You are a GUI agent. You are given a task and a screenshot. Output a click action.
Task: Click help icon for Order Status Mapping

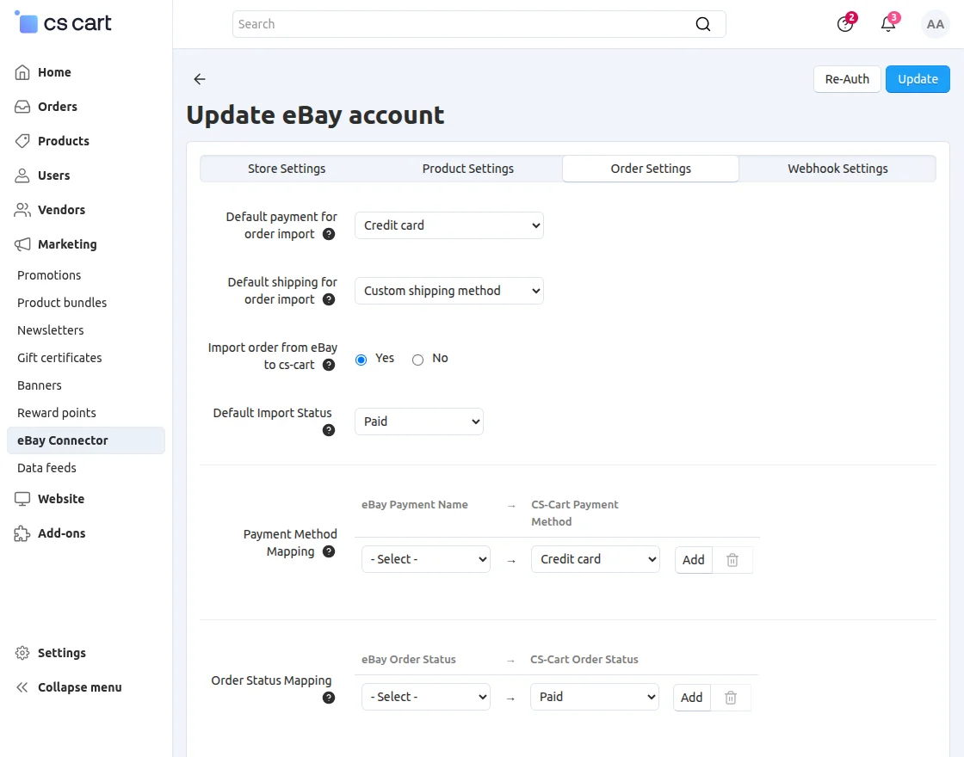coord(329,698)
